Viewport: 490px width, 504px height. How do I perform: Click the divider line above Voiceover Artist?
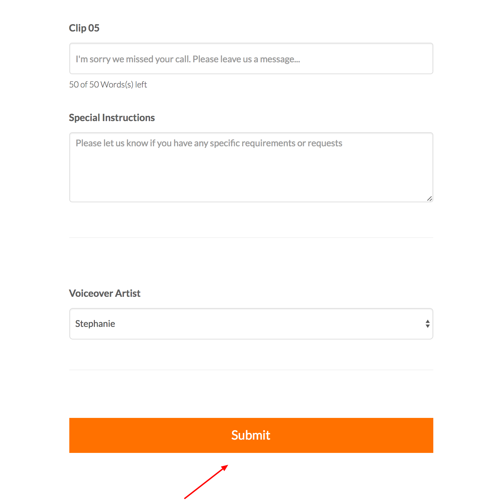click(251, 238)
